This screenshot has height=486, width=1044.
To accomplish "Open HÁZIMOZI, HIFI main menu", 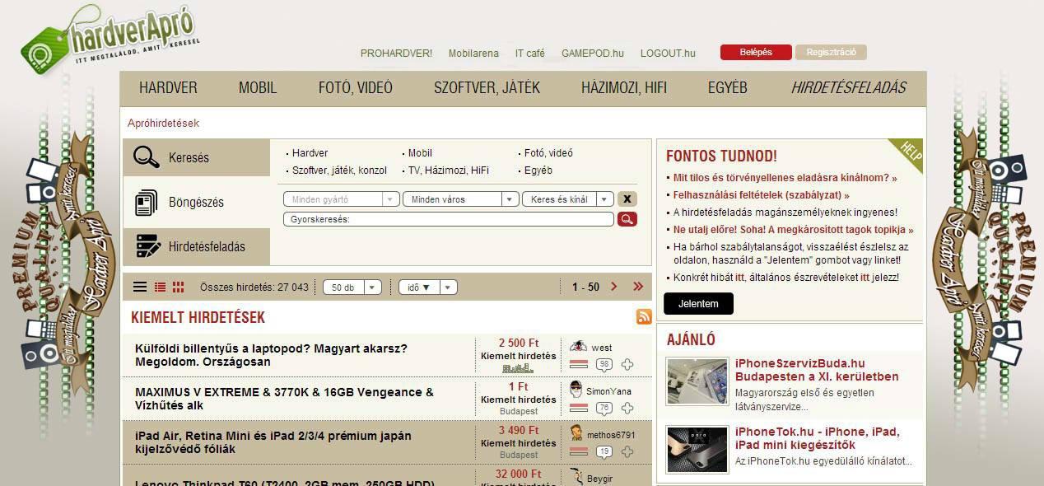I will [x=624, y=88].
